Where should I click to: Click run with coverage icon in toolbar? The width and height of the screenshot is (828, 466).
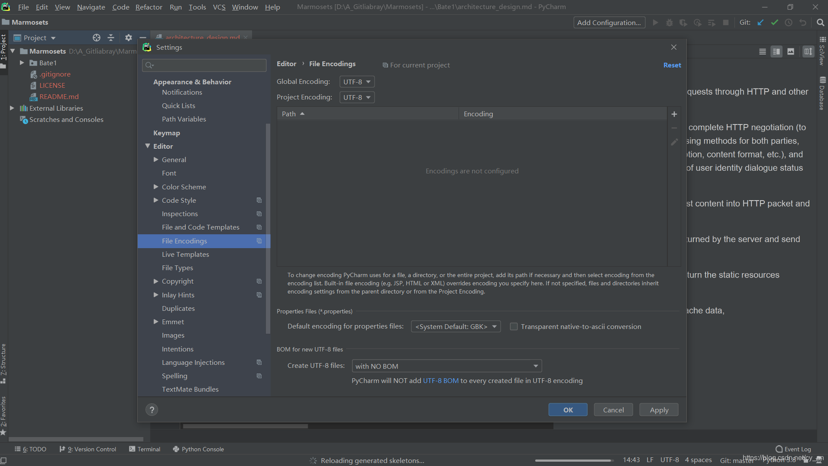pyautogui.click(x=683, y=22)
